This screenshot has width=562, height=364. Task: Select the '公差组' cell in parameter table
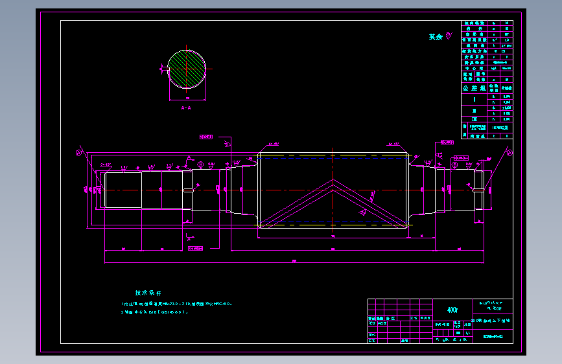point(474,88)
